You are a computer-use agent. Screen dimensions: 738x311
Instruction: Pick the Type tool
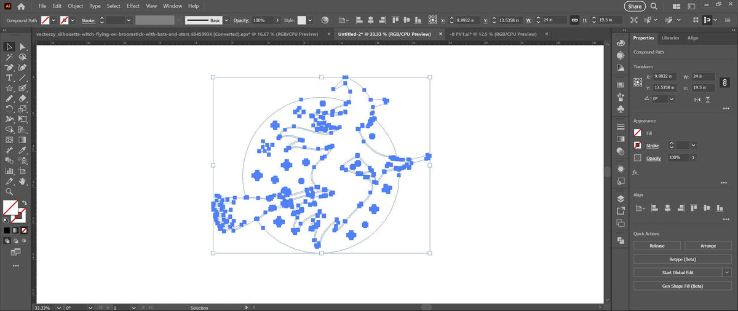10,78
